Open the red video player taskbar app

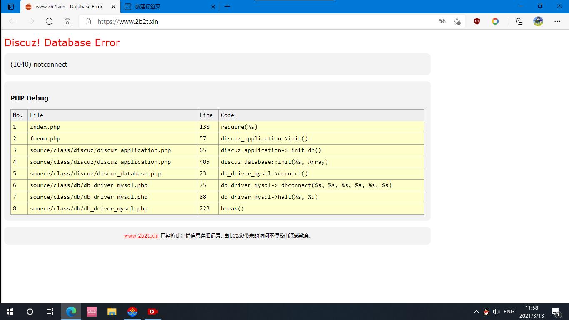[x=153, y=312]
